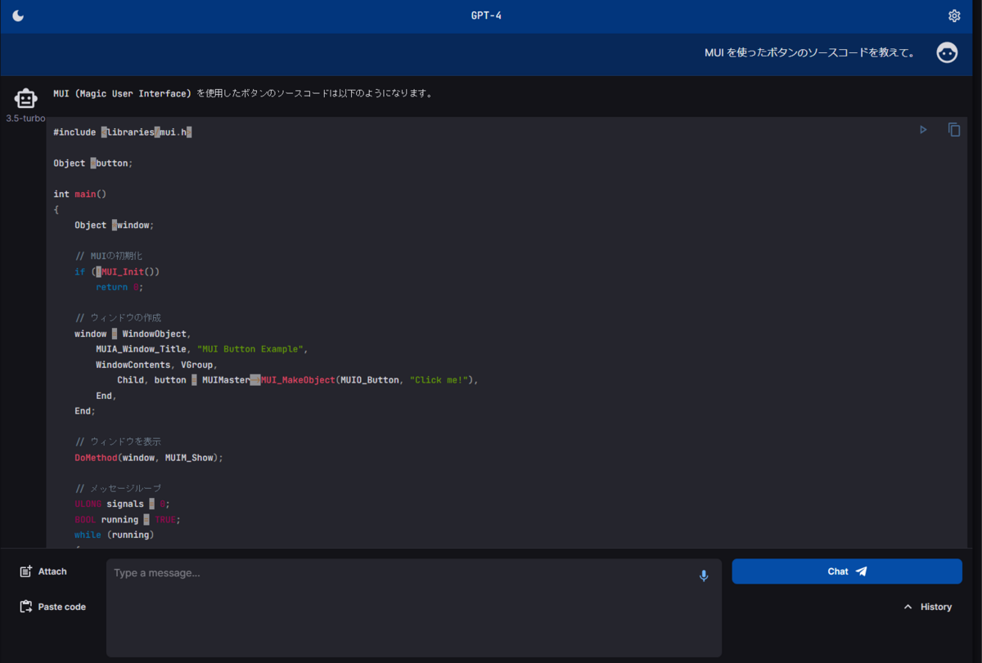Viewport: 982px width, 663px height.
Task: Toggle dark mode with the crescent moon icon
Action: [17, 15]
